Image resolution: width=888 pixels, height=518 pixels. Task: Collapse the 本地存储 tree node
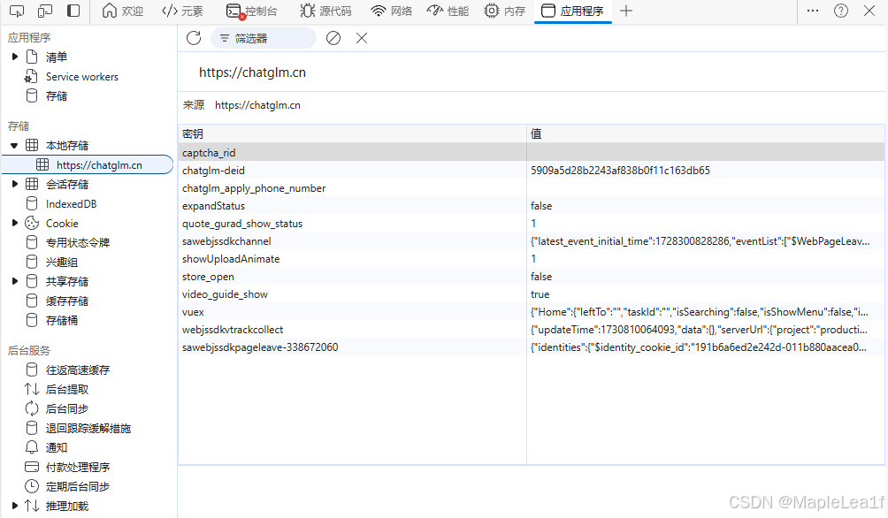[14, 146]
